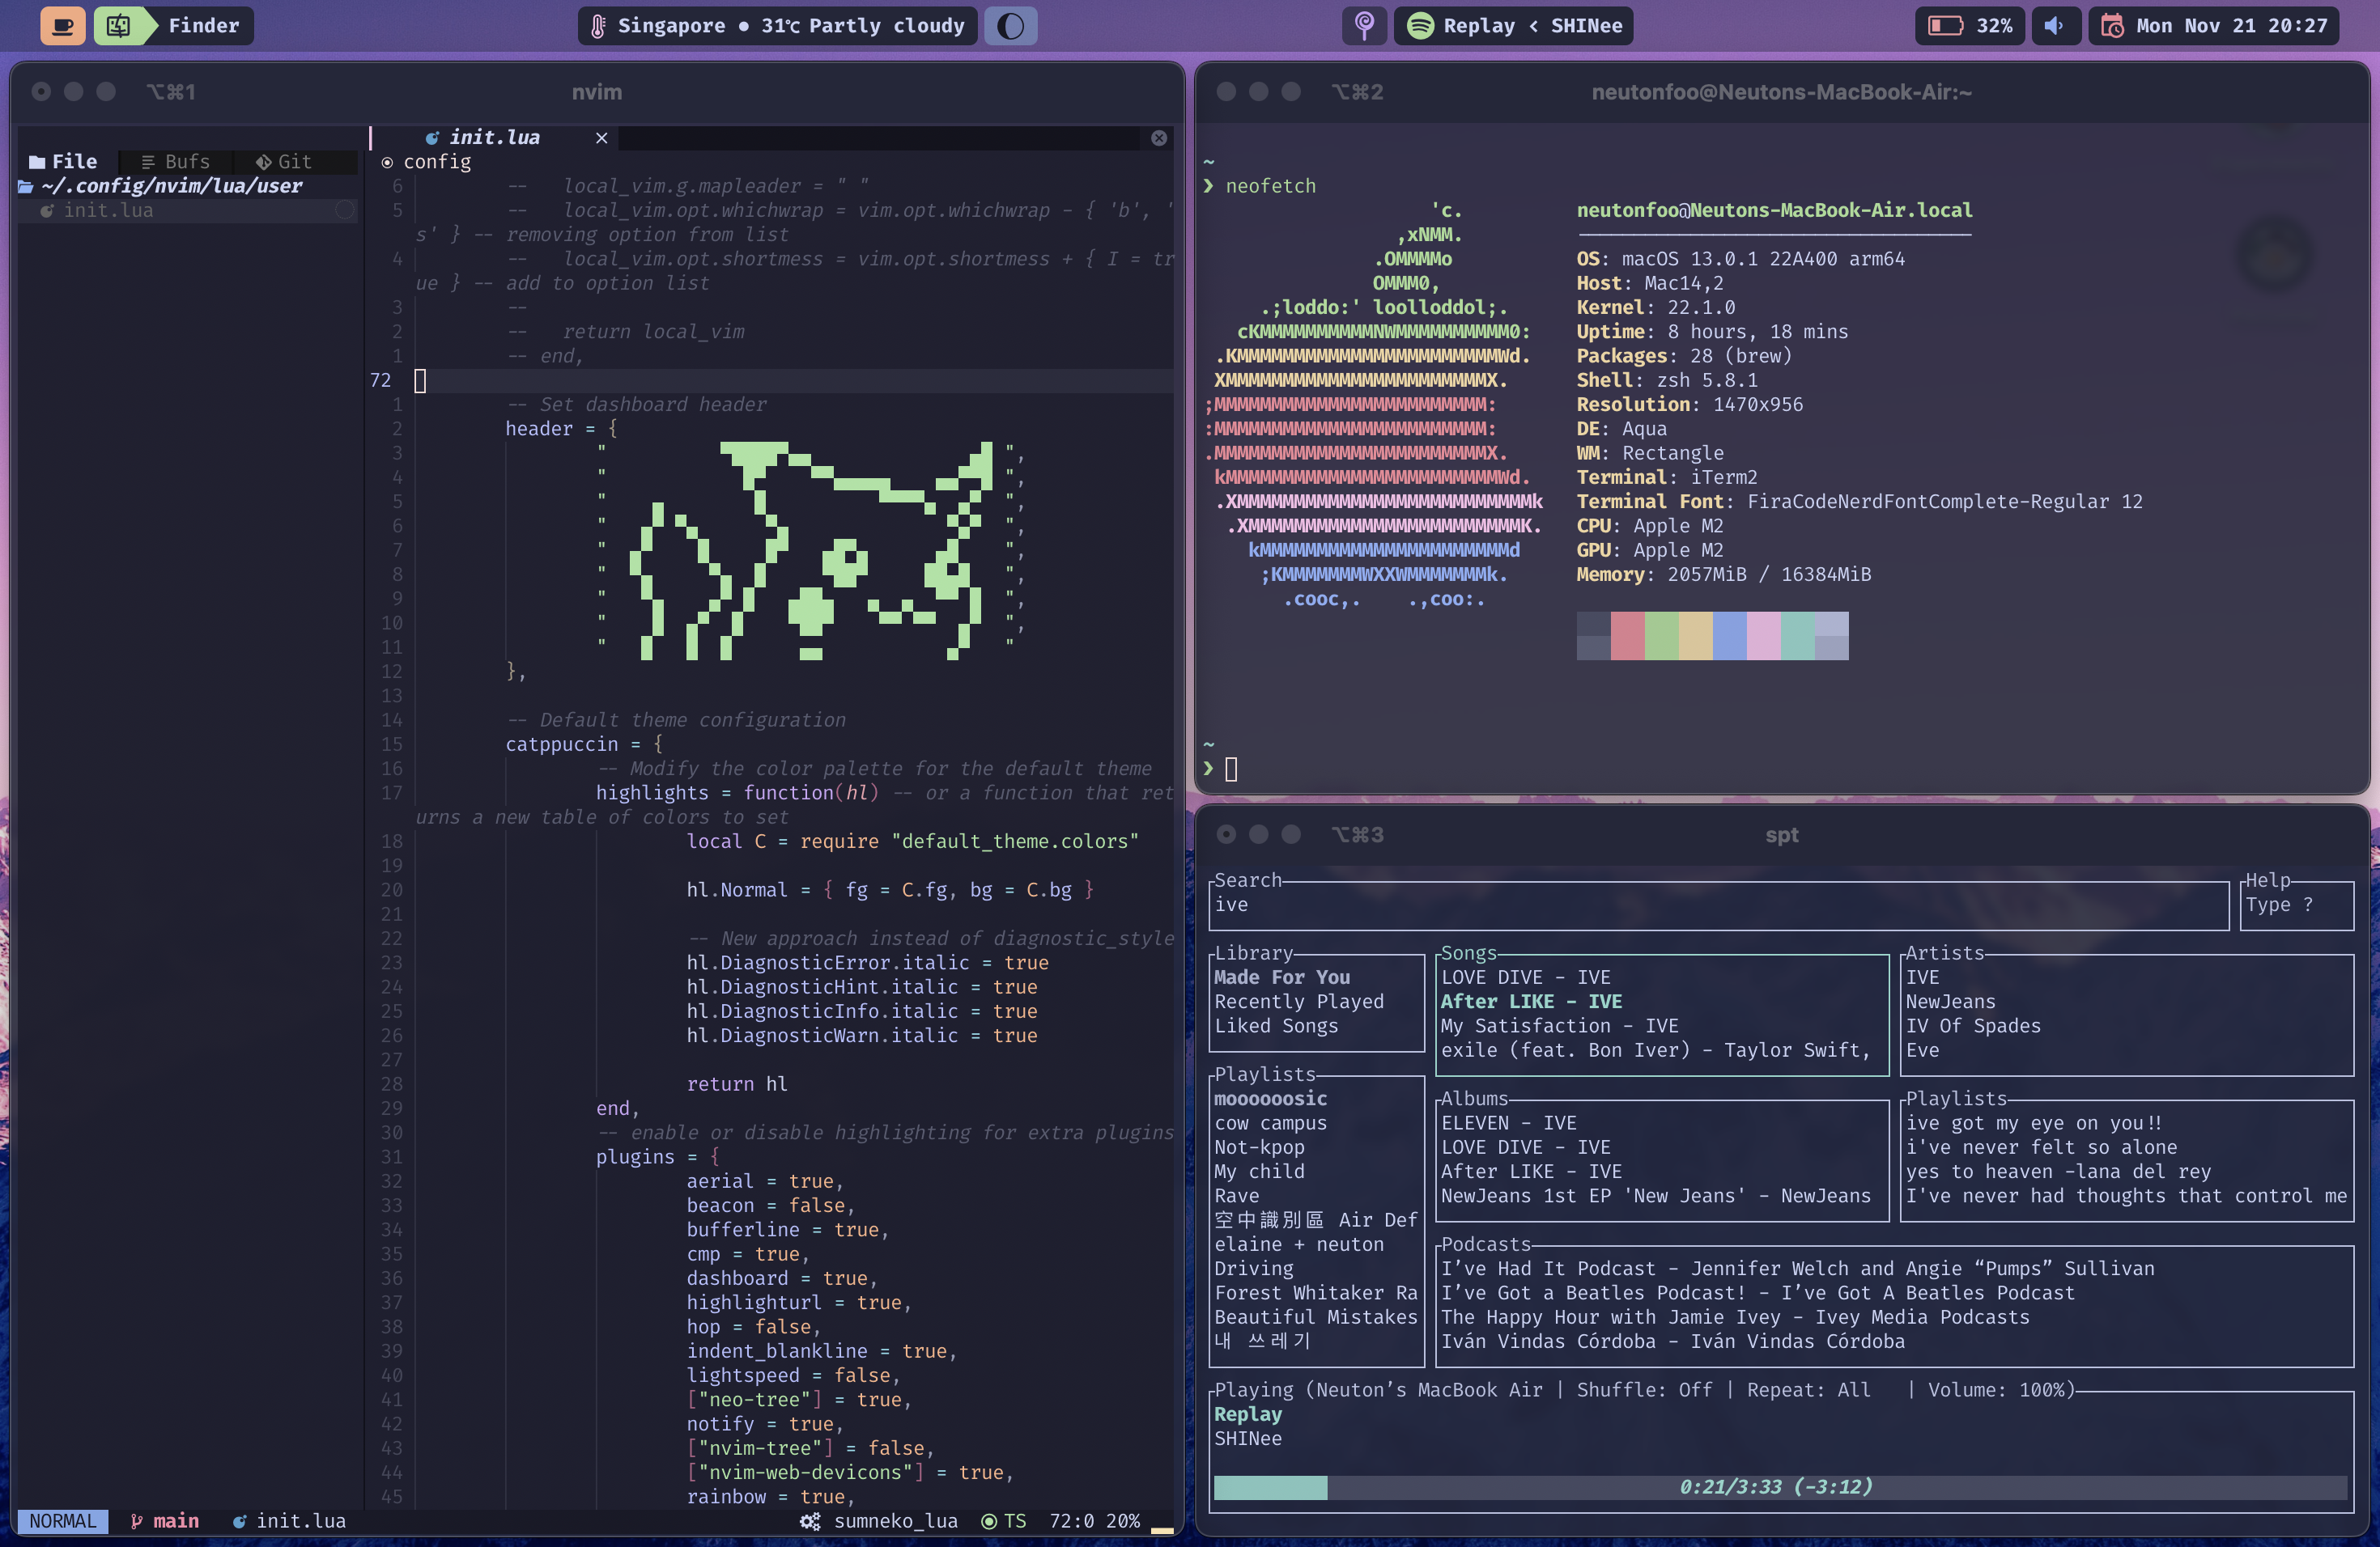Click the song progress bar in spt

point(1780,1487)
